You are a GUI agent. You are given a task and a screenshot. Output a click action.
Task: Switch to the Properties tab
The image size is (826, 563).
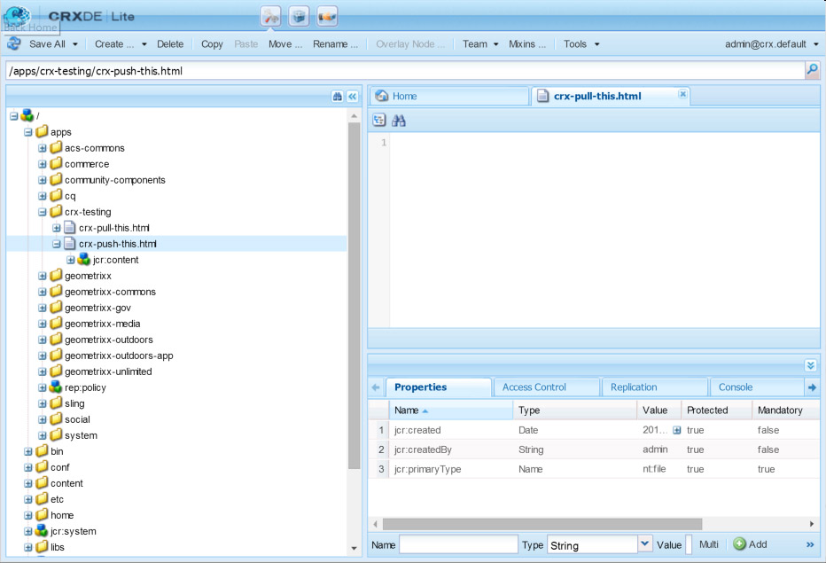coord(439,387)
